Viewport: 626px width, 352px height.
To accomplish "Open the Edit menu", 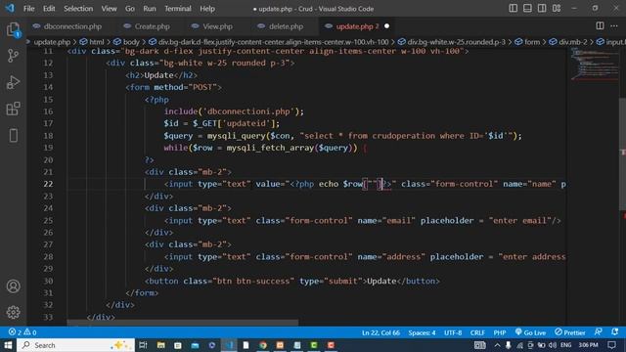I will coord(49,9).
